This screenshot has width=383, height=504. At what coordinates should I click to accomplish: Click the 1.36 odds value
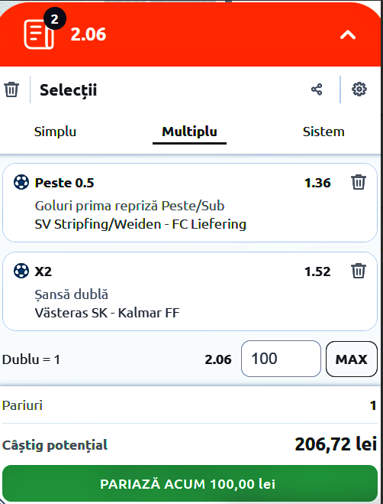[317, 183]
